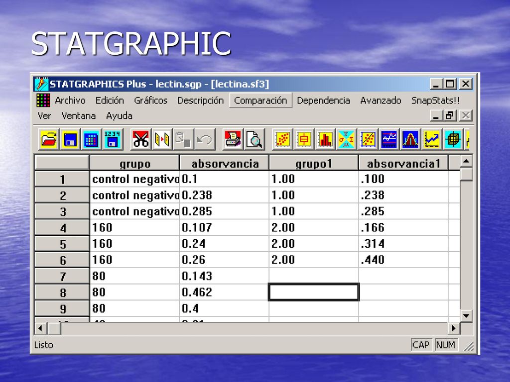This screenshot has height=382, width=510.
Task: Click the undo arrow icon
Action: click(204, 139)
